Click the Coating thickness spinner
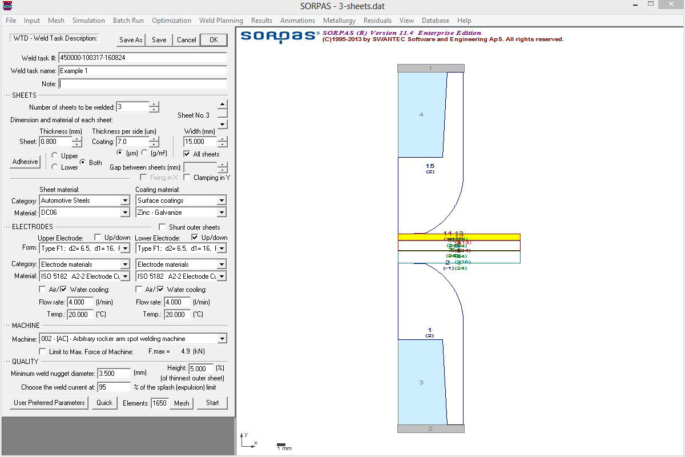Image resolution: width=685 pixels, height=457 pixels. point(154,141)
